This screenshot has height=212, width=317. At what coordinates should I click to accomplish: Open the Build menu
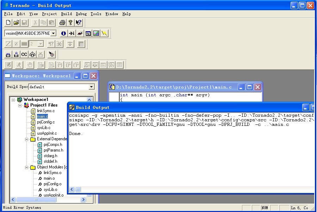coord(66,14)
